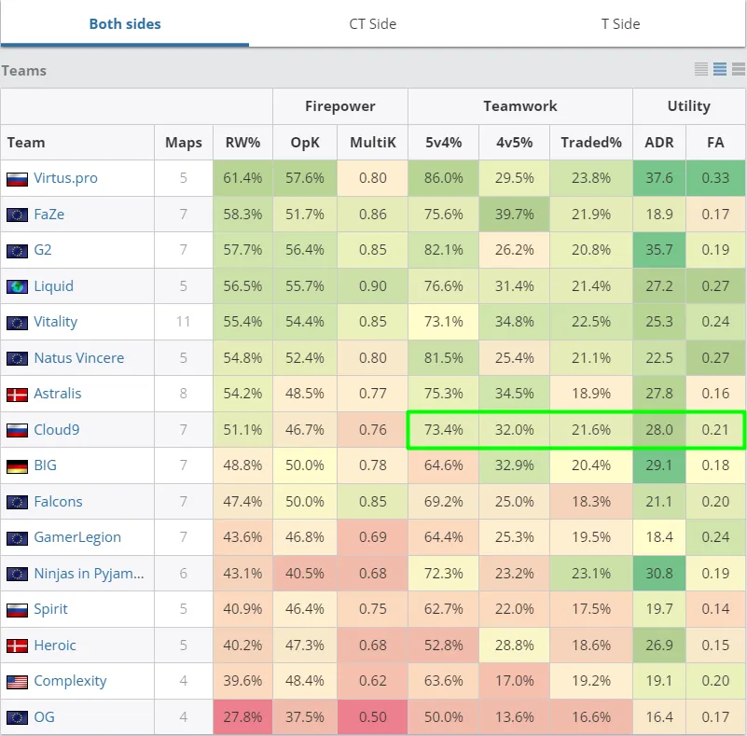
Task: Click OG RW% cell 27.8%
Action: tap(242, 717)
